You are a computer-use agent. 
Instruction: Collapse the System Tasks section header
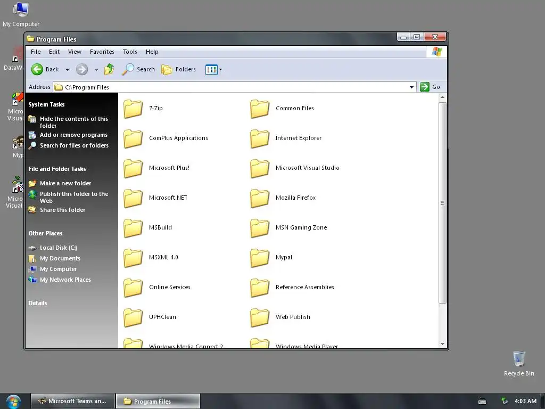tap(47, 104)
